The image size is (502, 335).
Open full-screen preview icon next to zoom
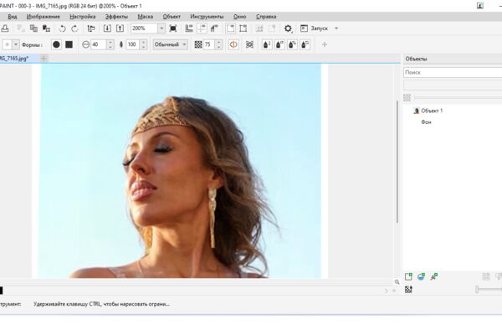pyautogui.click(x=173, y=28)
